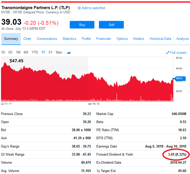Image resolution: width=190 pixels, height=174 pixels.
Task: Click the current price 39.03 heading
Action: click(x=11, y=22)
